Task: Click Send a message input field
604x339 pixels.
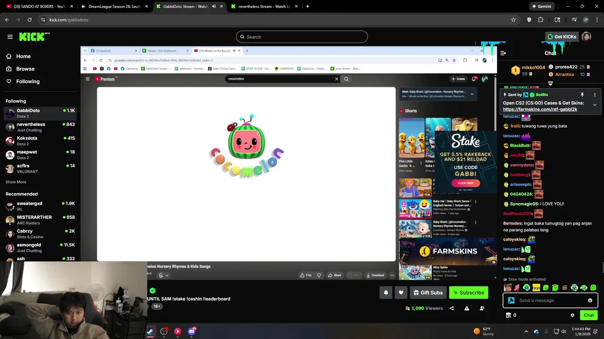Action: tap(550, 300)
